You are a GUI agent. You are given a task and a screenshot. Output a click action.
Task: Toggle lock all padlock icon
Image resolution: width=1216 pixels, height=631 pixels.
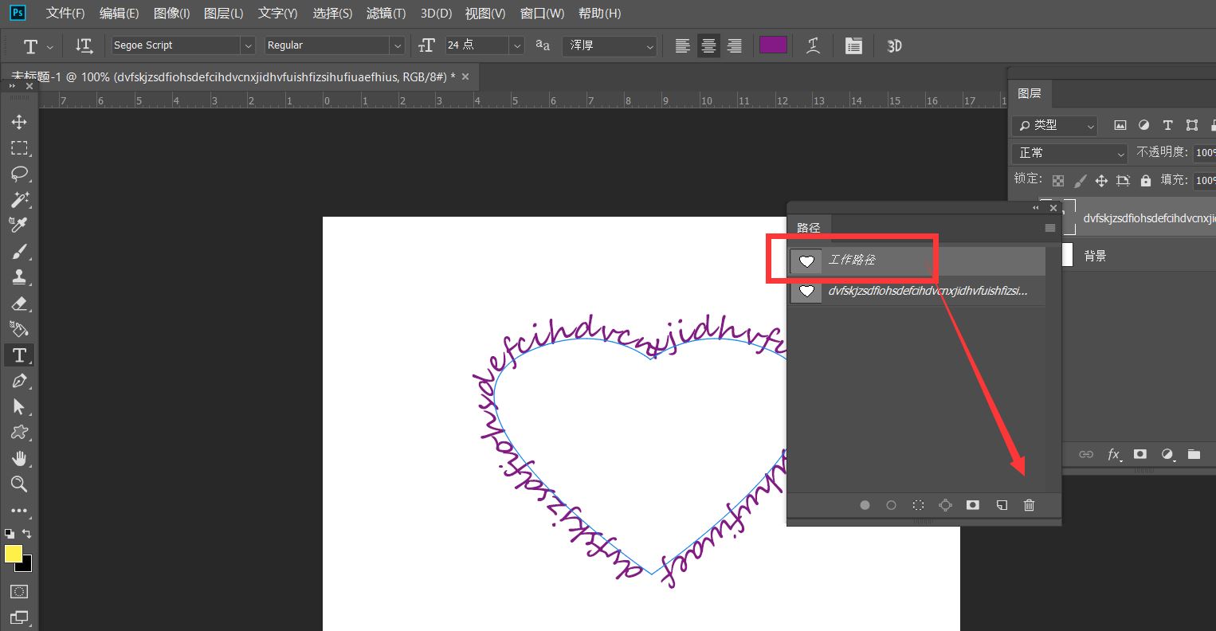(x=1145, y=181)
